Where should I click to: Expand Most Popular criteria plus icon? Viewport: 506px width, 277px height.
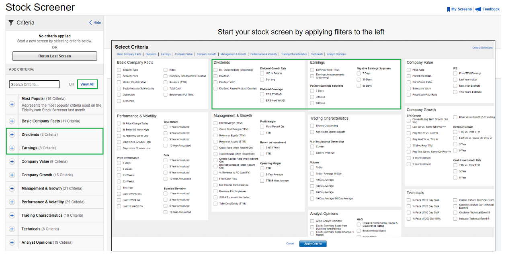point(12,104)
